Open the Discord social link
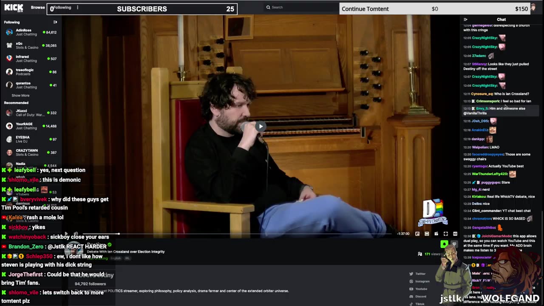The image size is (544, 306). [417, 297]
